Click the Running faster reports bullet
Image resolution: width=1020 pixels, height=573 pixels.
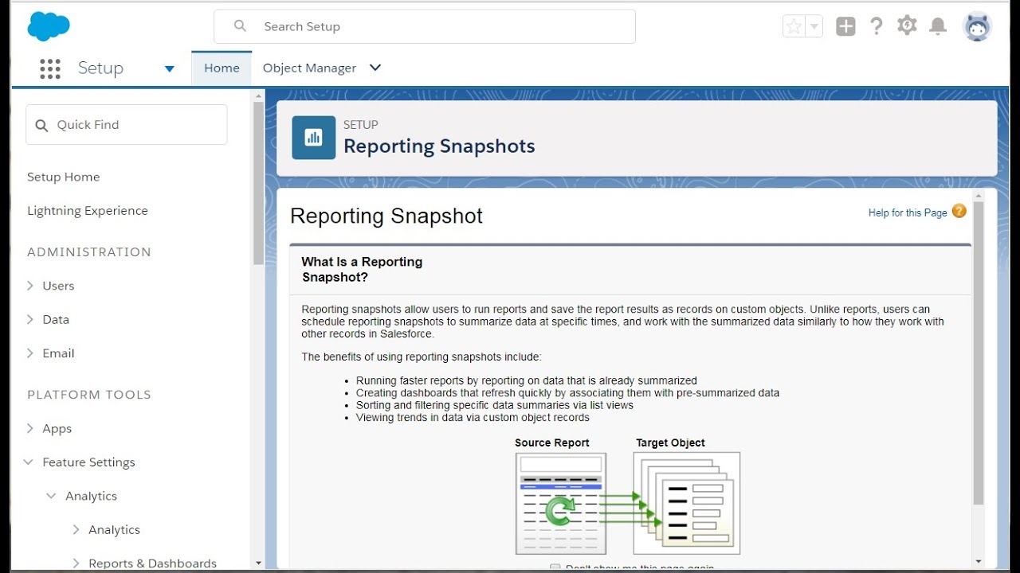coord(527,381)
